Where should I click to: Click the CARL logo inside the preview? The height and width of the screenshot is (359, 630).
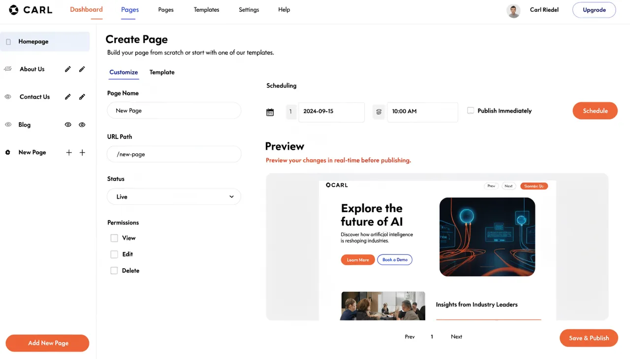[337, 185]
